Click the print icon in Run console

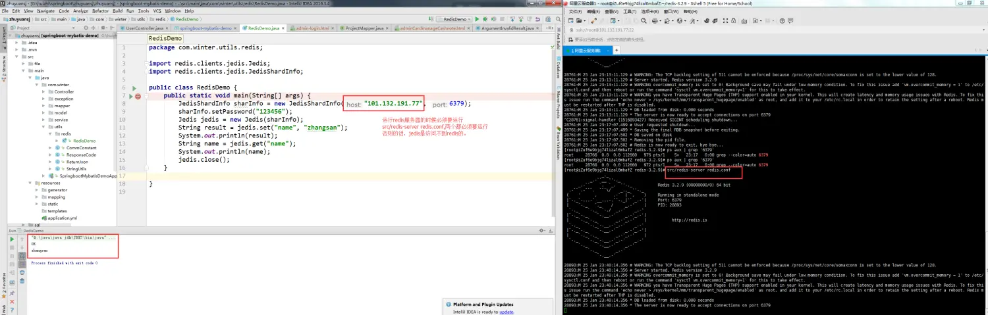click(x=22, y=274)
